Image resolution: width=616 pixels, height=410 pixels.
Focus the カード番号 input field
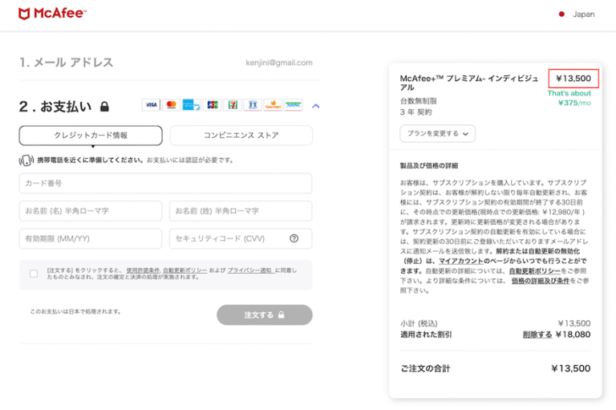click(x=165, y=183)
